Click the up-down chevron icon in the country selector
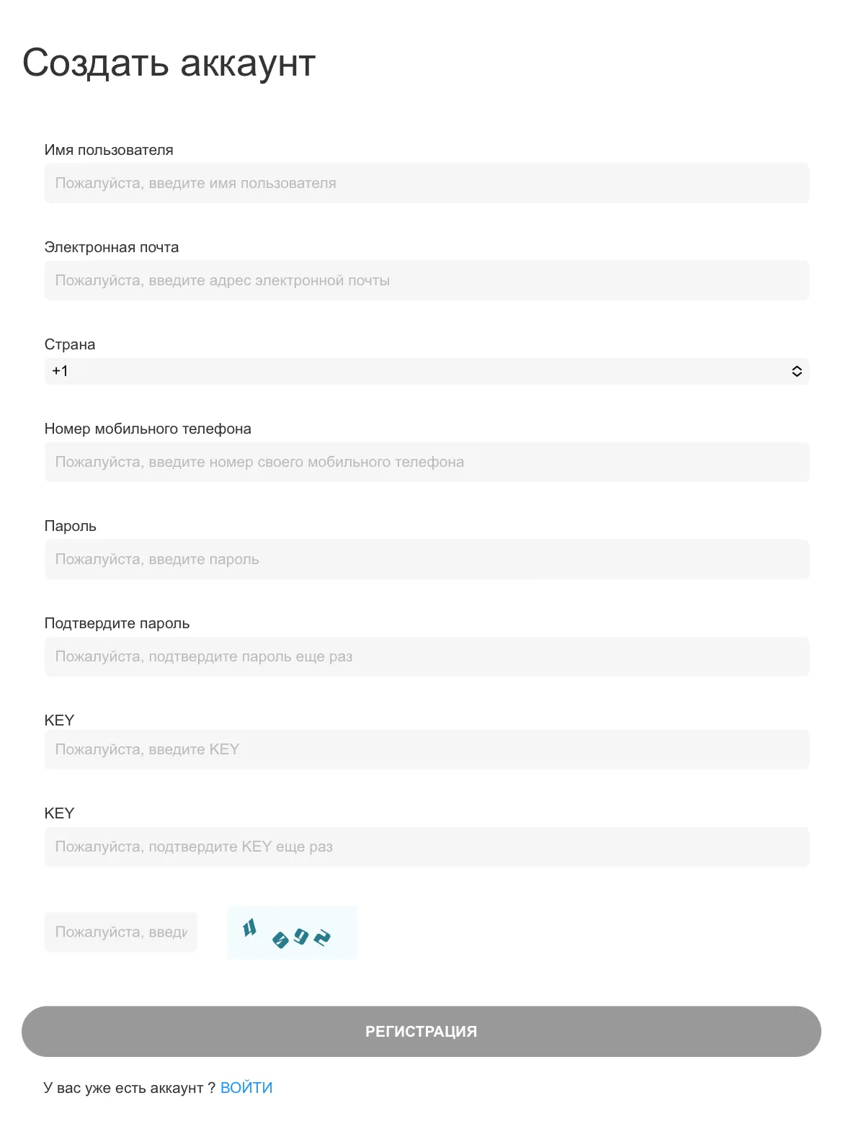Image resolution: width=843 pixels, height=1134 pixels. (x=797, y=371)
